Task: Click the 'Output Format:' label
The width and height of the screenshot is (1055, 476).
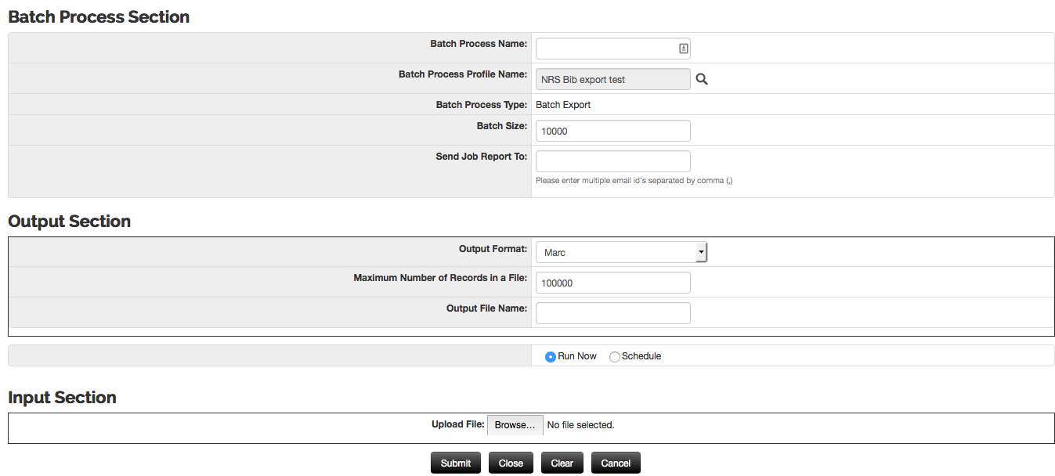Action: click(x=493, y=248)
